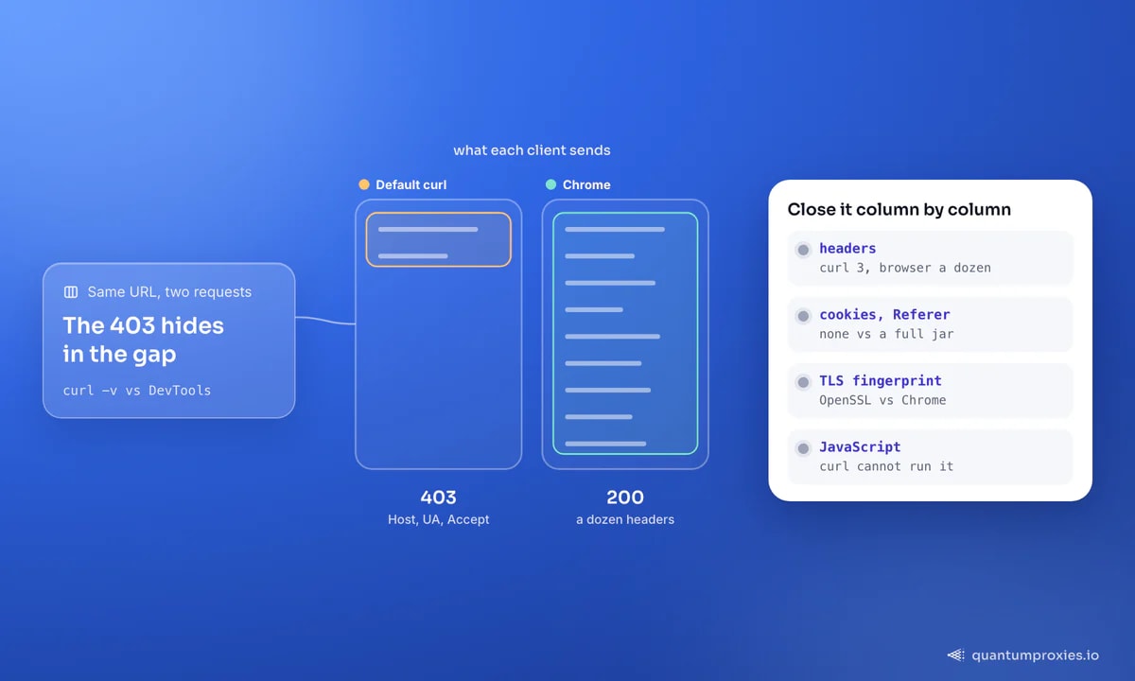The image size is (1135, 681).
Task: Click the '403' status number
Action: point(439,497)
